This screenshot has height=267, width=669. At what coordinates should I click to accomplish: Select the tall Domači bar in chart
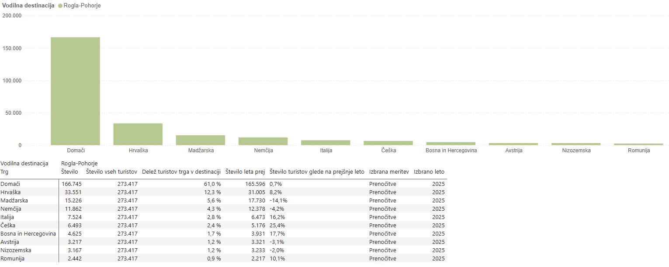[x=75, y=91]
